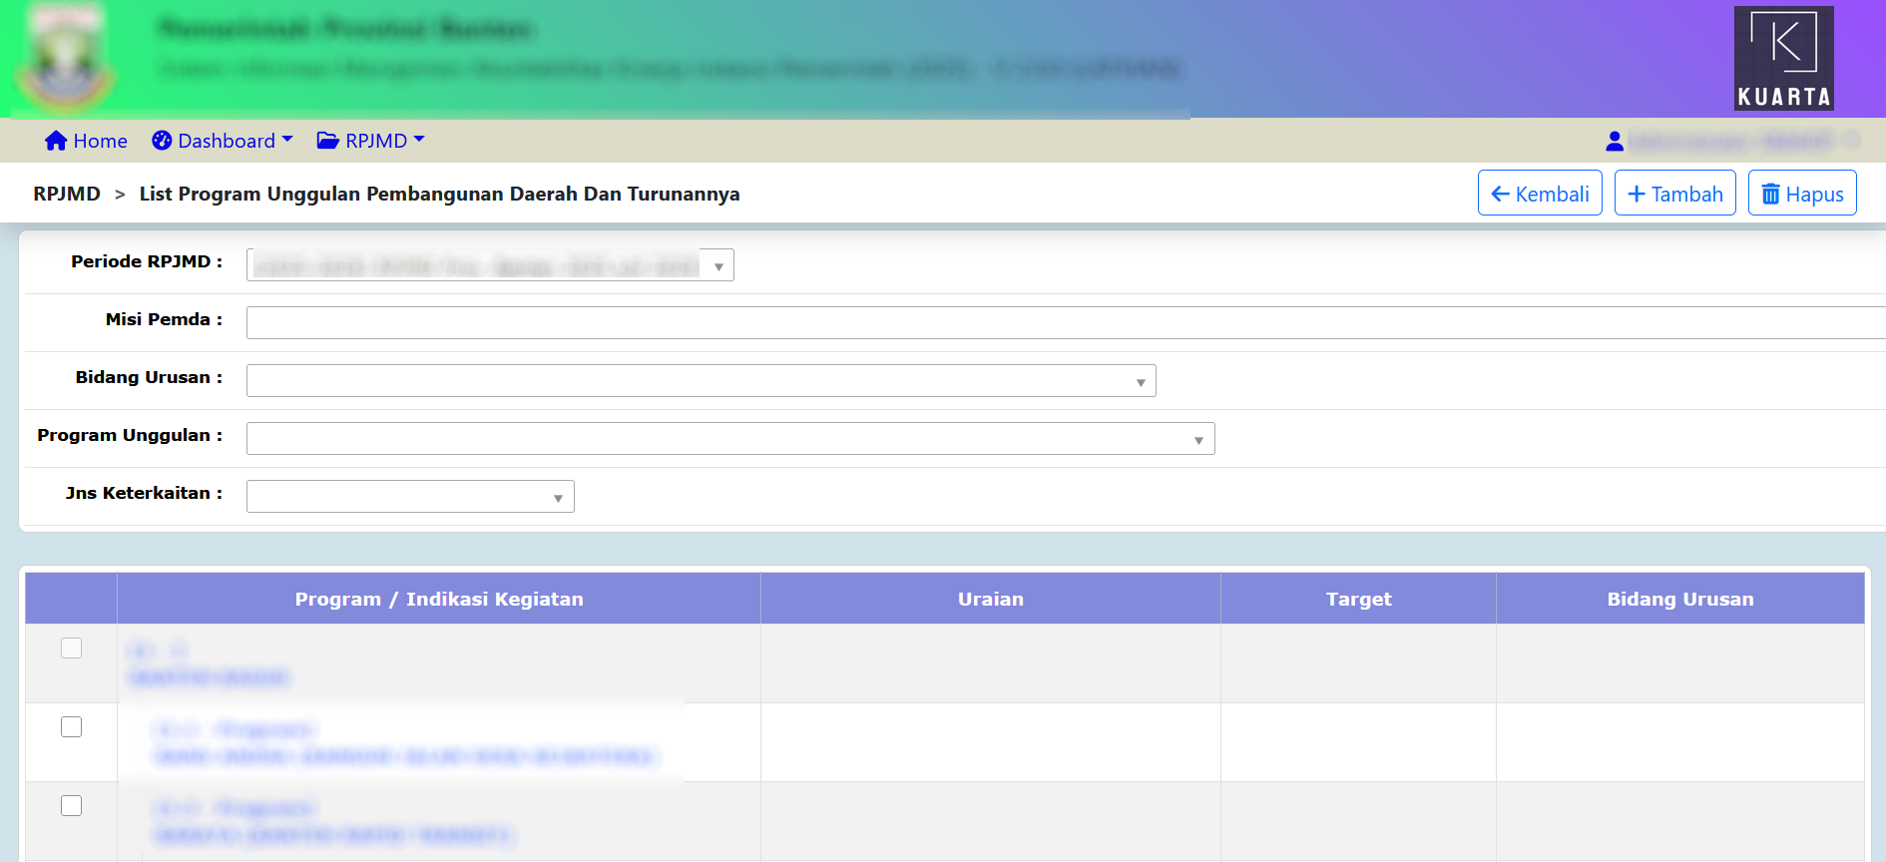This screenshot has height=862, width=1886.
Task: Click the Dashboard gauge icon
Action: pyautogui.click(x=162, y=141)
